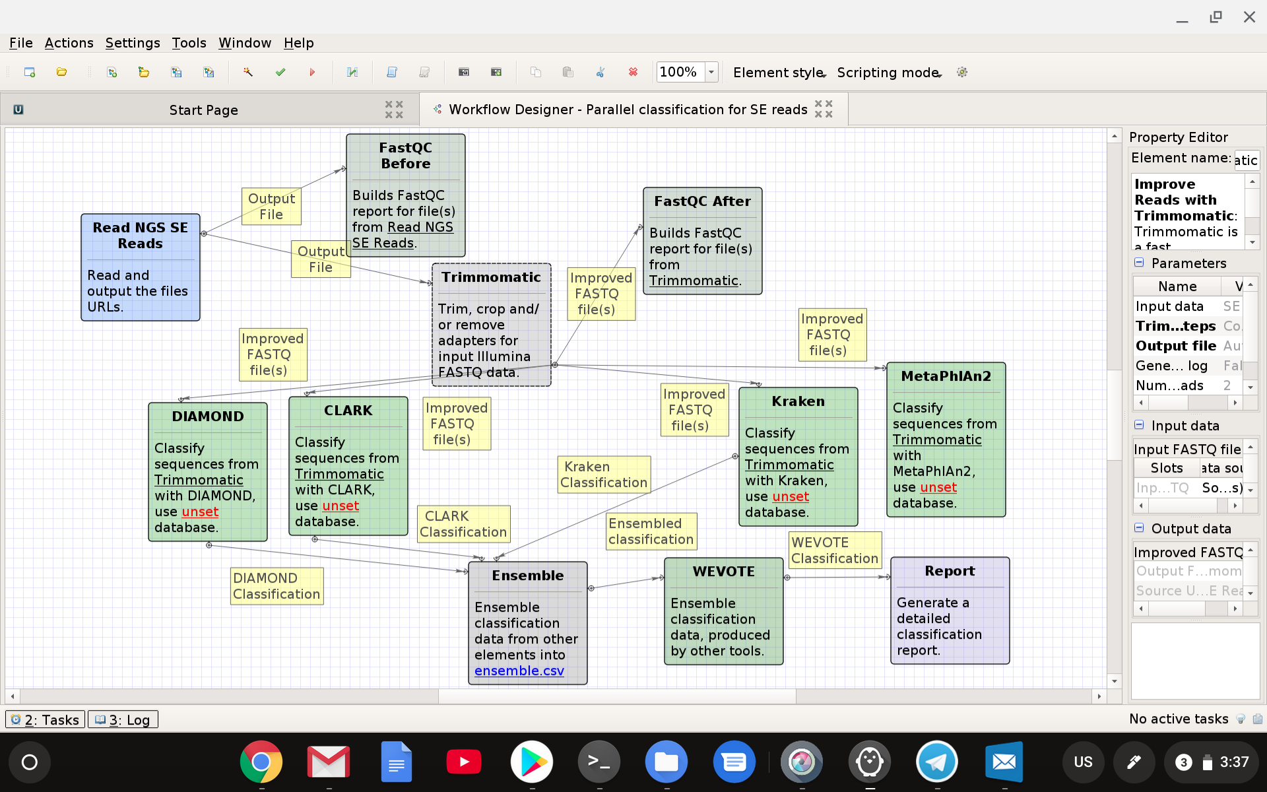This screenshot has height=792, width=1267.
Task: Open the Scripting mode dropdown
Action: pos(889,73)
